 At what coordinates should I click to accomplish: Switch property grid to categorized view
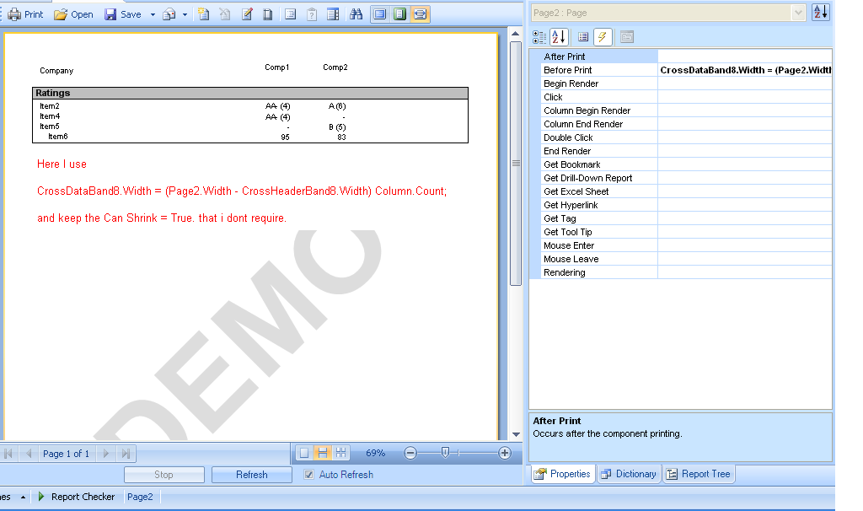click(x=539, y=37)
